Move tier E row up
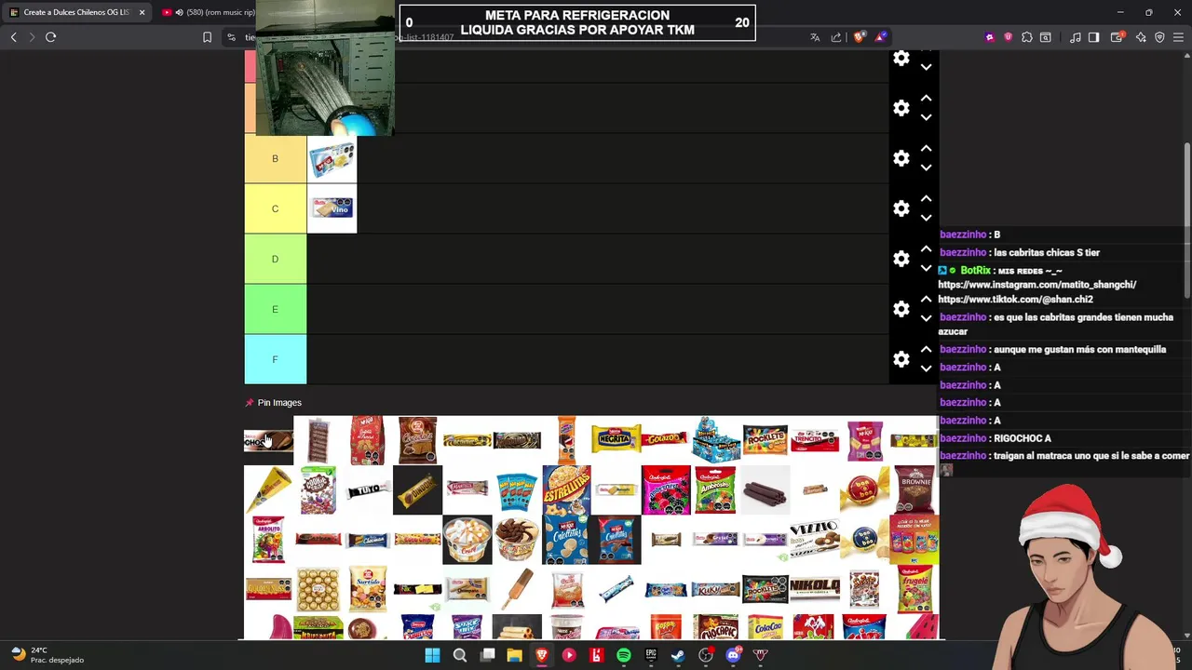 coord(926,299)
